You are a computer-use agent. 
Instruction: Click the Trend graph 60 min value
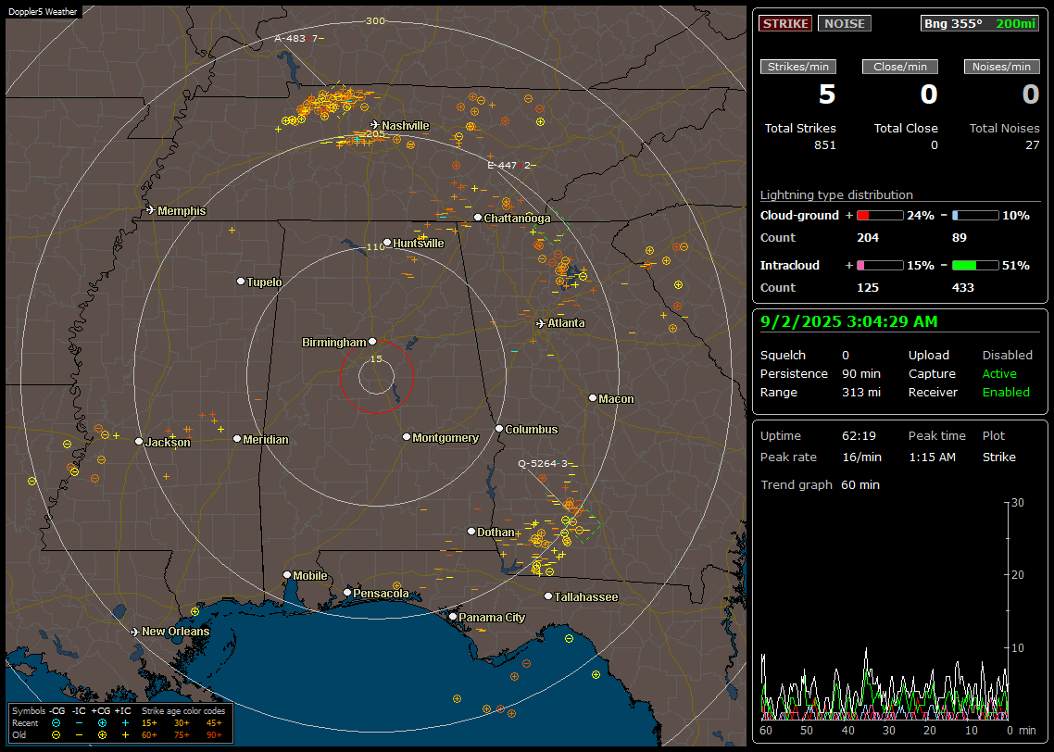[x=860, y=485]
